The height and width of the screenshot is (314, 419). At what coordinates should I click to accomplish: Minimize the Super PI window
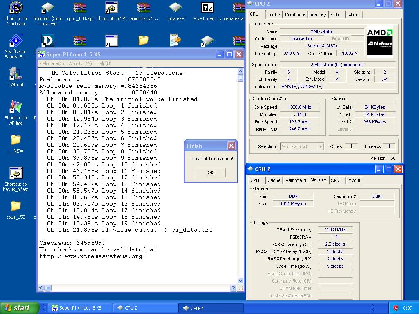pyautogui.click(x=219, y=54)
